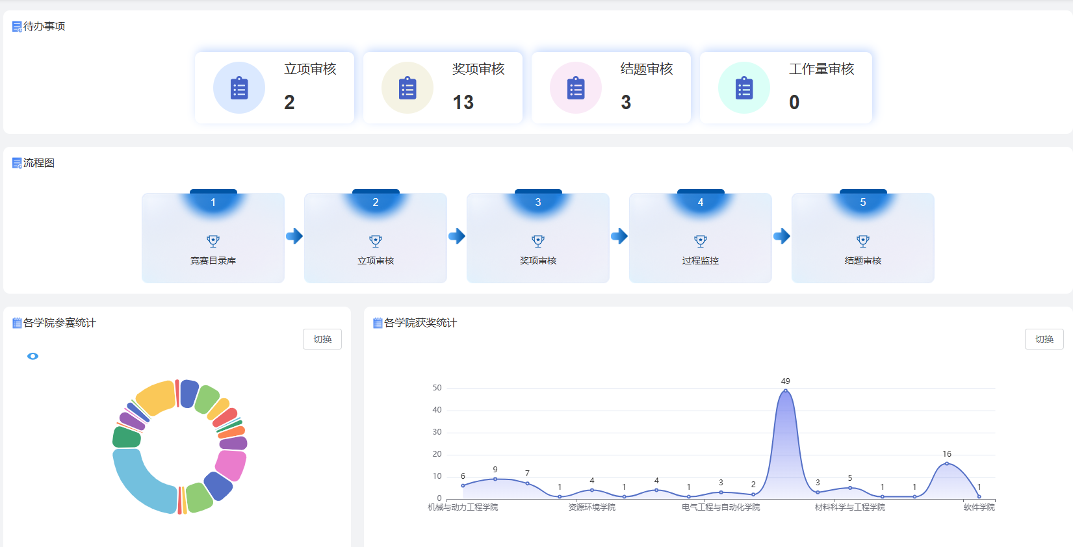Open the 结题审核 pending count of 3
The image size is (1073, 547).
tap(626, 102)
